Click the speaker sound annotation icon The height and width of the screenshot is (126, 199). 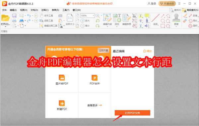point(147,26)
